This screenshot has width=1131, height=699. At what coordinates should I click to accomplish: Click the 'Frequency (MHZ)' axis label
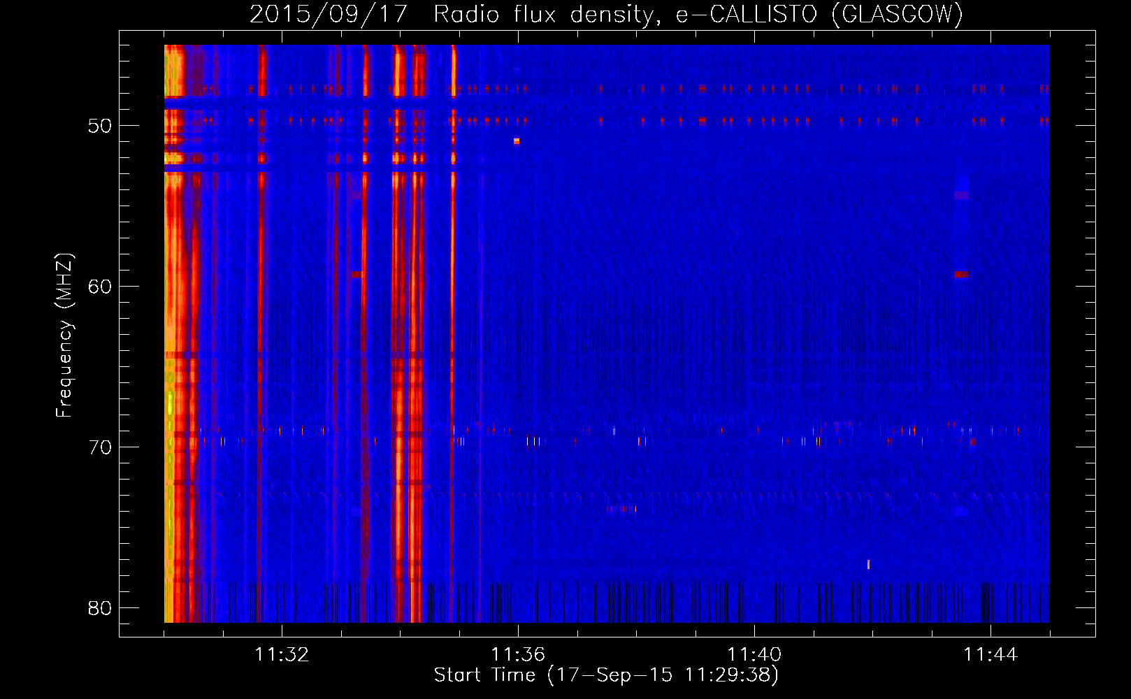pyautogui.click(x=64, y=336)
